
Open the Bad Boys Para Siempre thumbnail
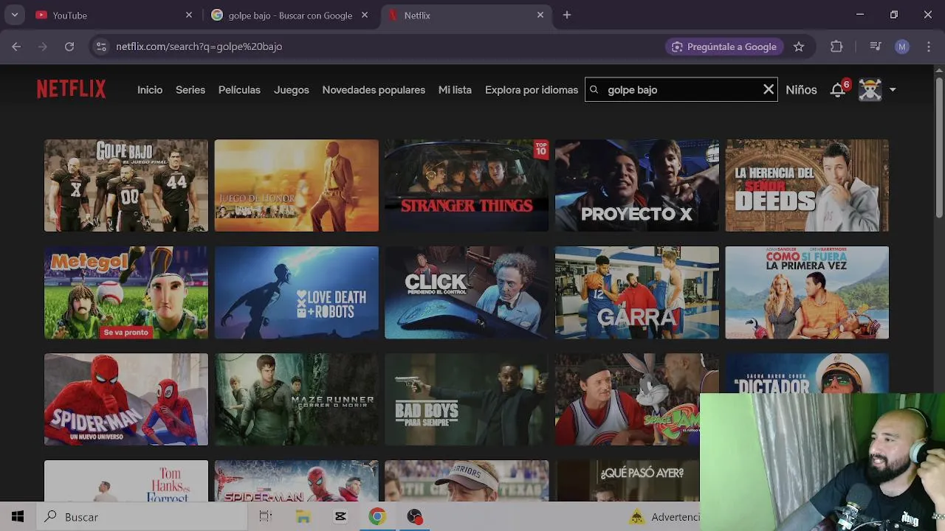pos(467,400)
